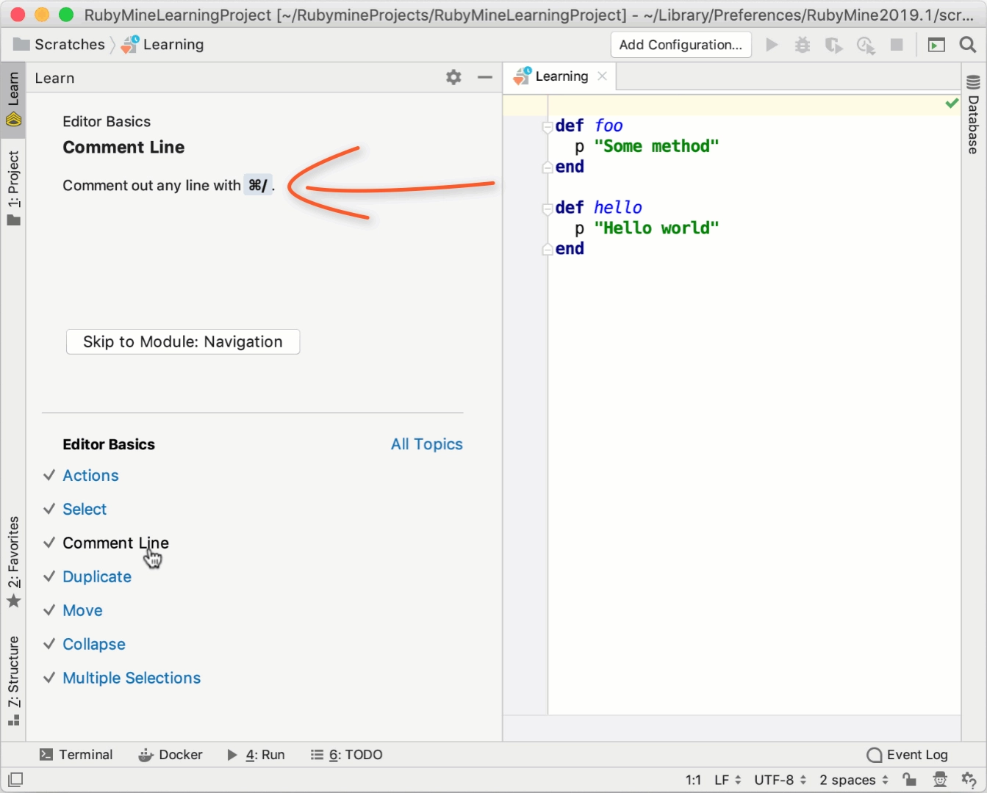Collapse the def hello method fold marker
Viewport: 987px width, 793px height.
coord(548,209)
